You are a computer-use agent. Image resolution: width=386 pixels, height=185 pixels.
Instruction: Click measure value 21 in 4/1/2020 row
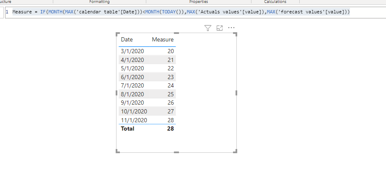pyautogui.click(x=171, y=60)
